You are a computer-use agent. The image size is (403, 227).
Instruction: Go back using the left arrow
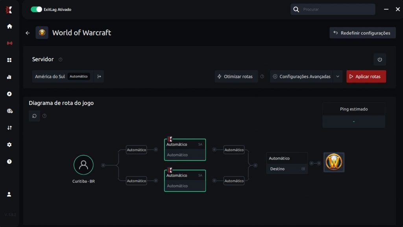click(28, 33)
